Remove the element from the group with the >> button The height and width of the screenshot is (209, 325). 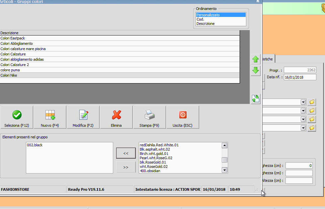(x=126, y=167)
